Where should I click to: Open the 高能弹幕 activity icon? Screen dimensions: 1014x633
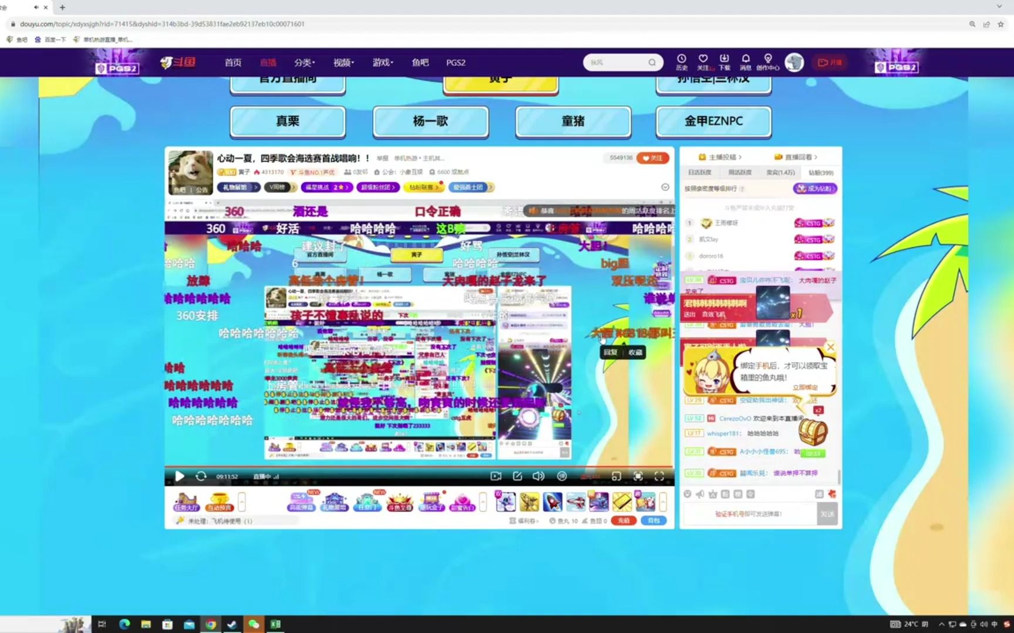301,502
